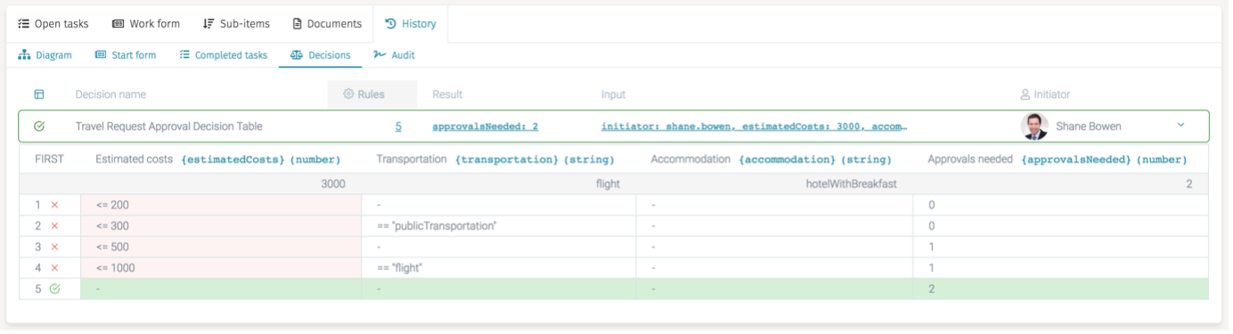The image size is (1233, 334).
Task: Select the Decisions sub-tab
Action: tap(321, 55)
